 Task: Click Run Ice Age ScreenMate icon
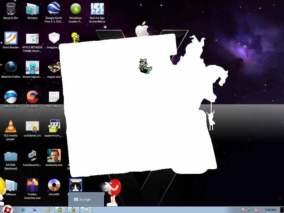pos(97,13)
